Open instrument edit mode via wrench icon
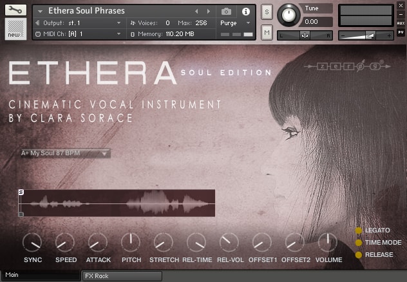407x282 pixels. [15, 10]
